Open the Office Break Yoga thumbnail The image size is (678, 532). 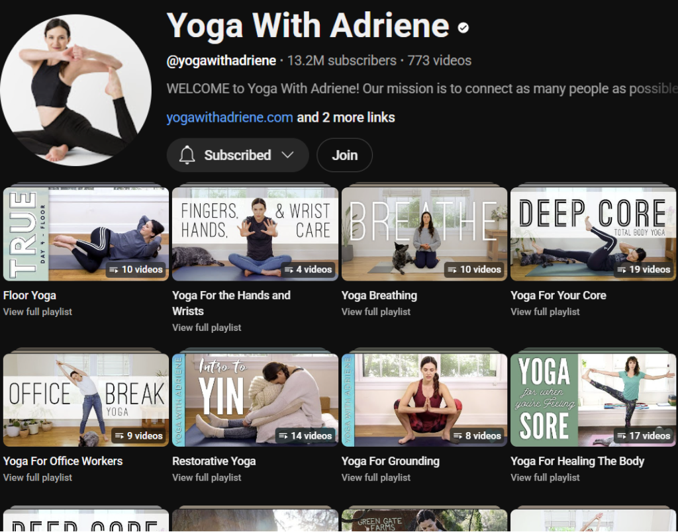pos(86,400)
